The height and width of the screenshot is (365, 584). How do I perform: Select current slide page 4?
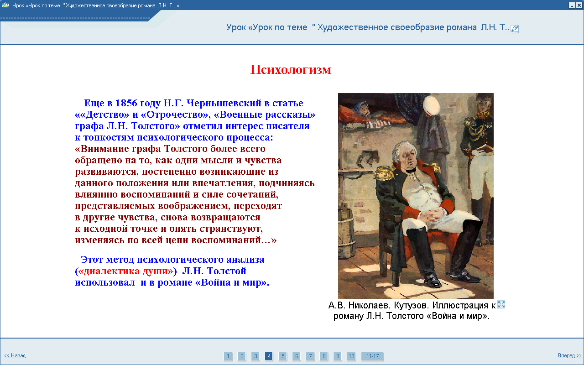pos(269,356)
